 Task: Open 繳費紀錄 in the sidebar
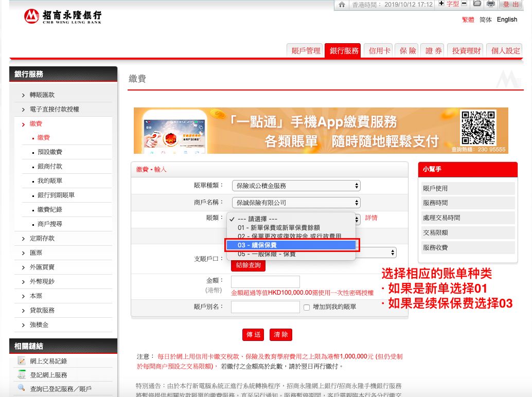tap(49, 209)
